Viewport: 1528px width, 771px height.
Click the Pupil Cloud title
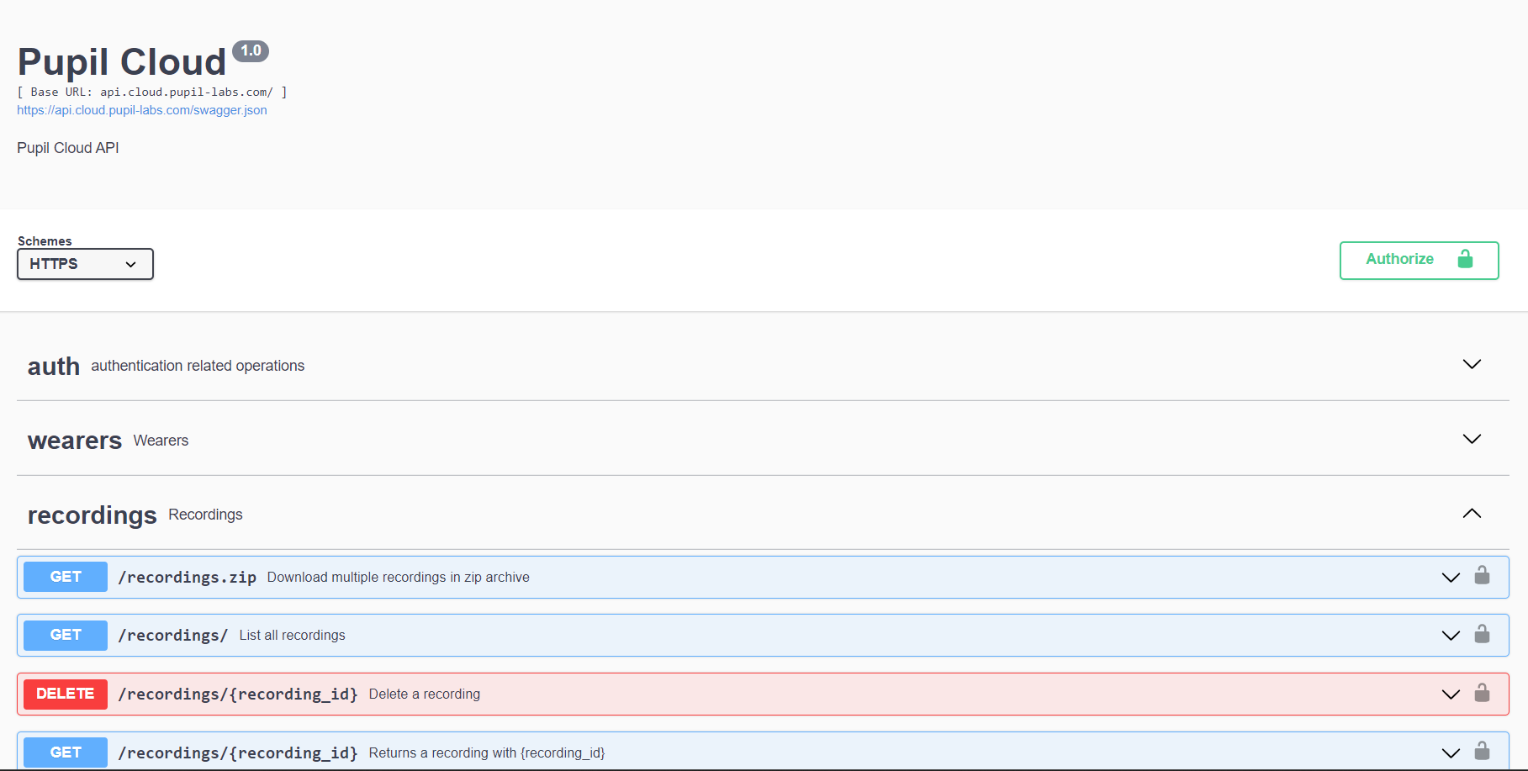(x=122, y=62)
